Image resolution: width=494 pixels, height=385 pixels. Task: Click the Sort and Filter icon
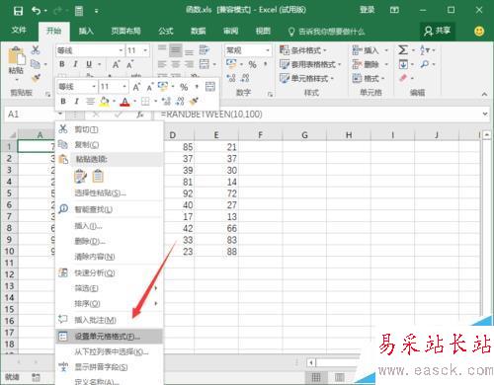click(425, 50)
